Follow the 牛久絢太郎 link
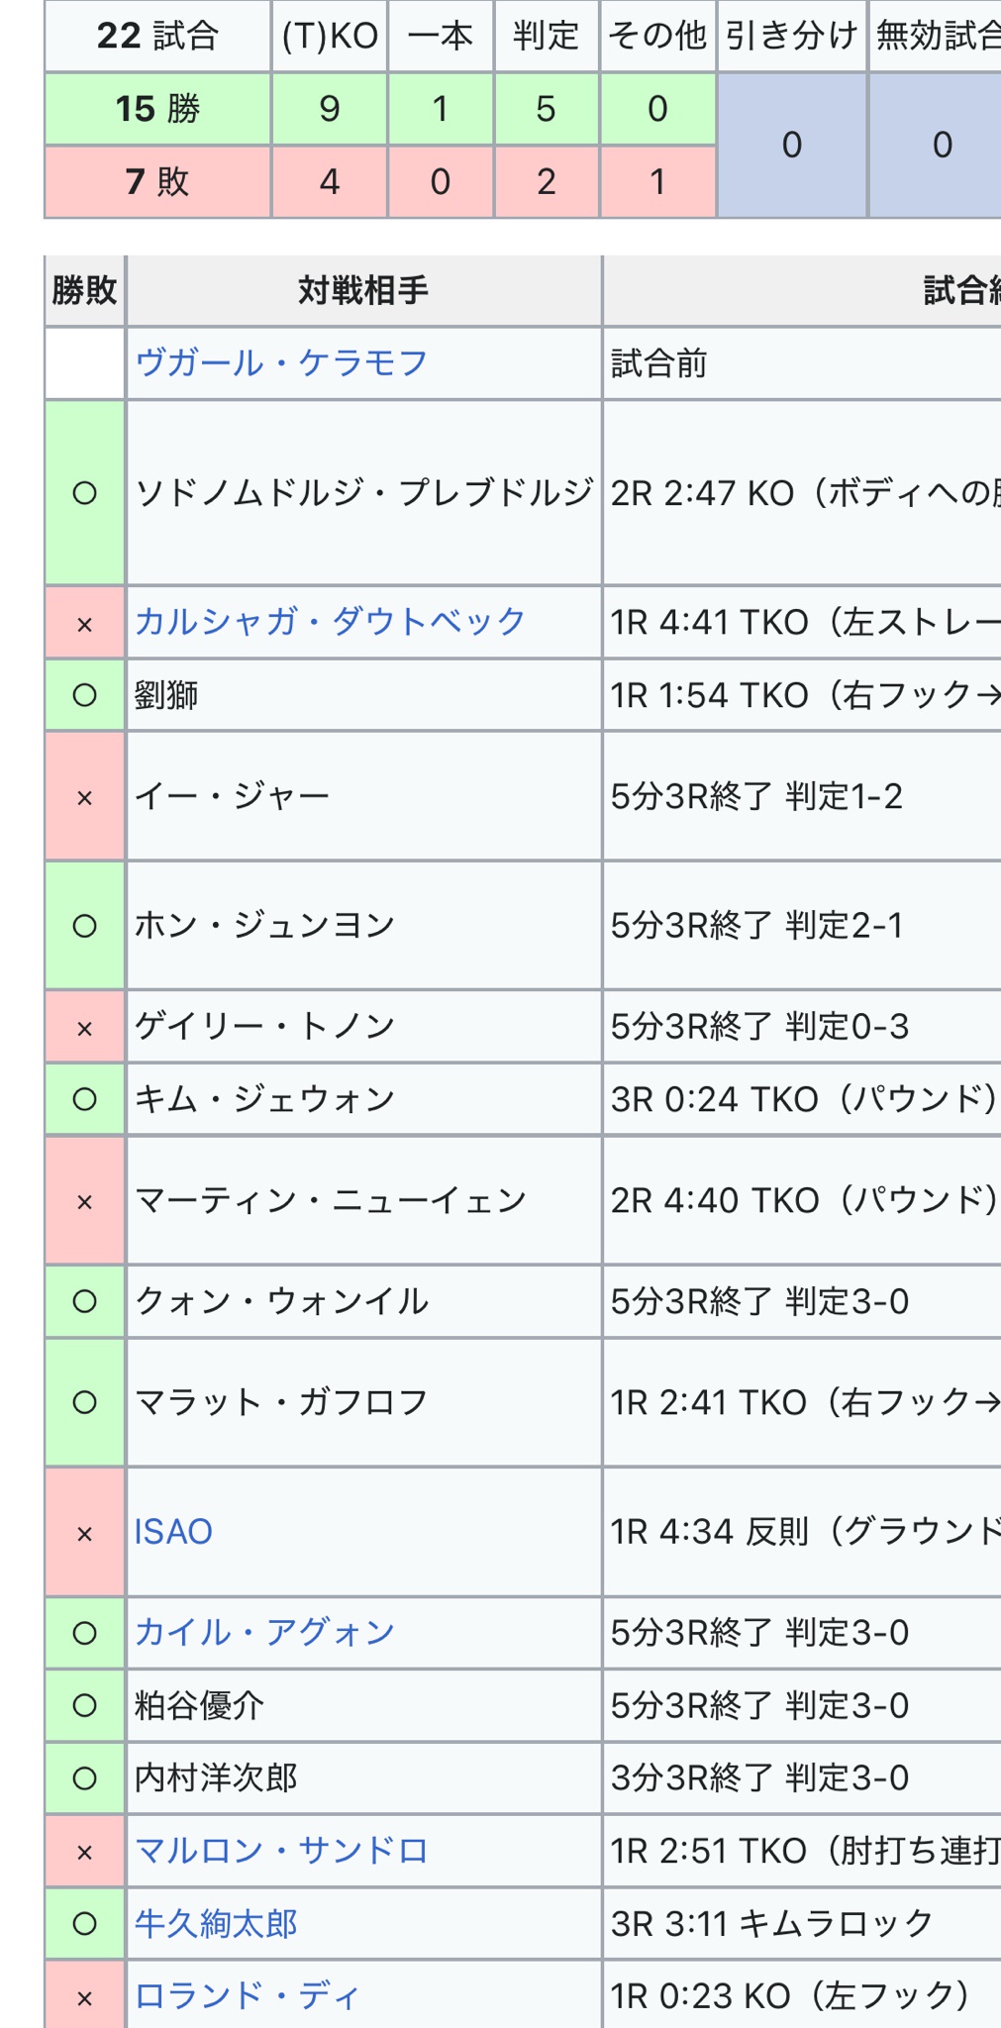 [216, 1923]
